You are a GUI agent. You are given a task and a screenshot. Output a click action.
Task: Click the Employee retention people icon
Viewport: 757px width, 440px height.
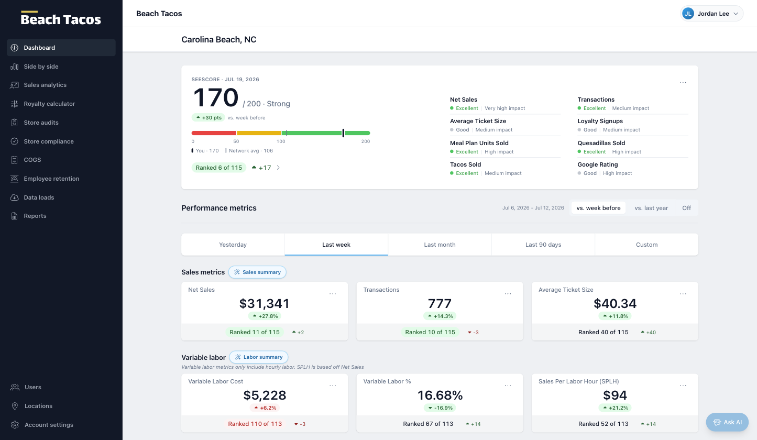point(15,179)
